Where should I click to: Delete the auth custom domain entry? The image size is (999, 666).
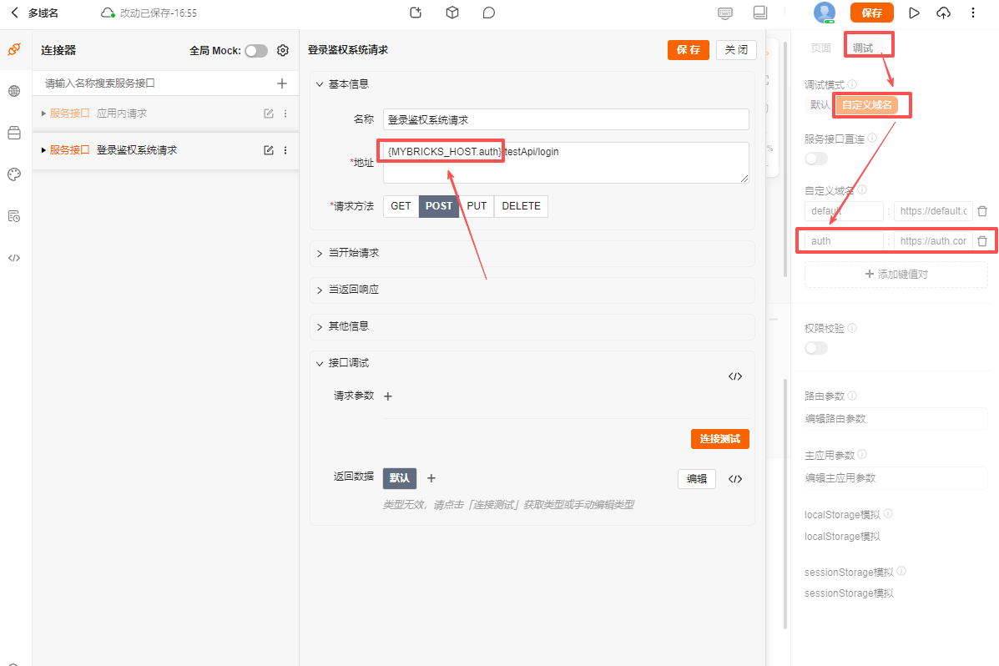tap(982, 241)
